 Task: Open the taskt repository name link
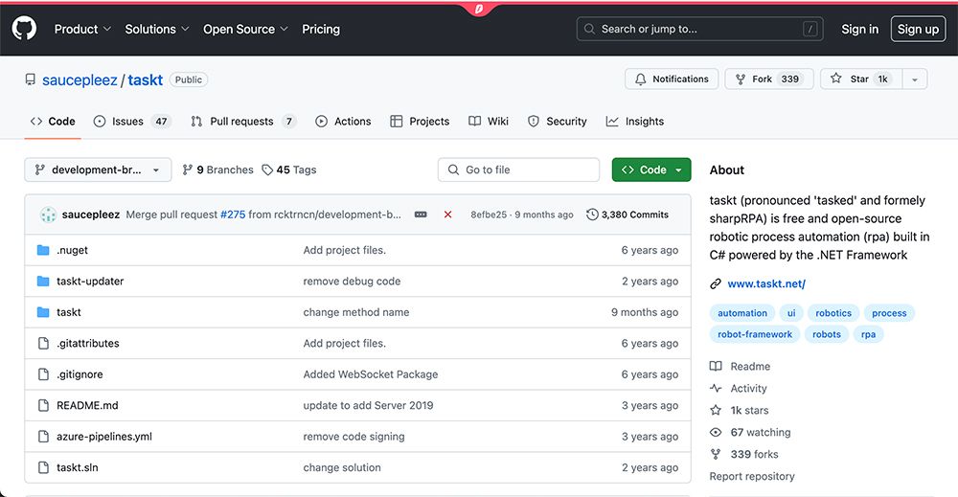pos(146,80)
